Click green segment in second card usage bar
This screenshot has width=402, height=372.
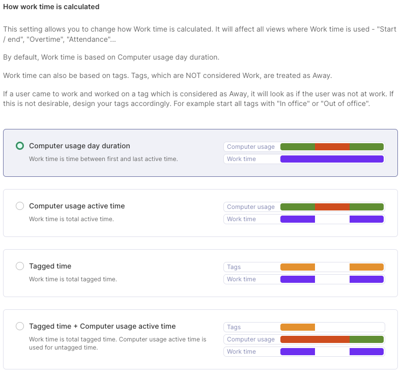298,207
